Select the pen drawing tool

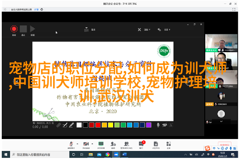point(65,125)
